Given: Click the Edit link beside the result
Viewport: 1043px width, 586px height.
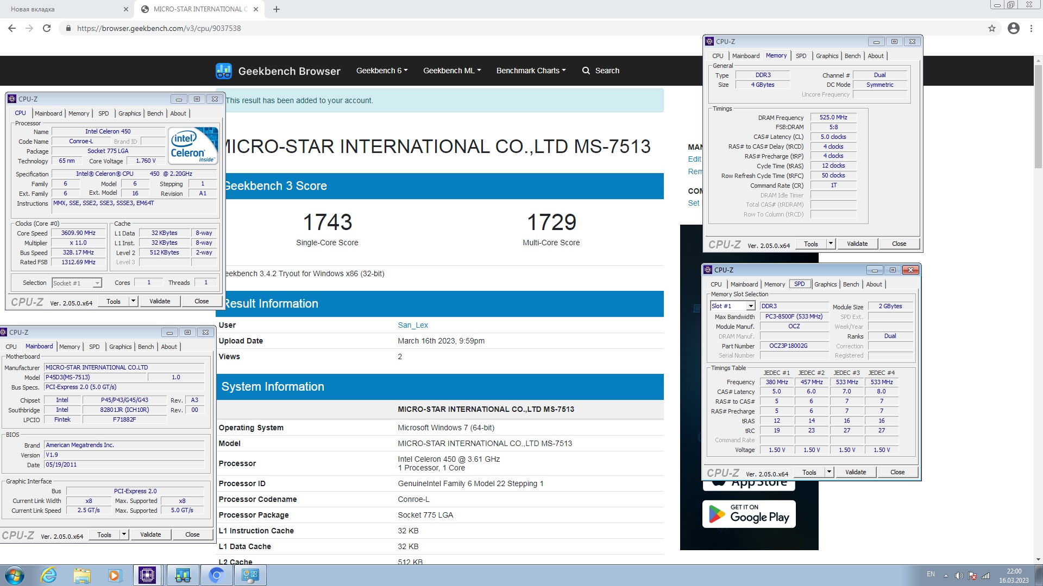Looking at the screenshot, I should point(694,159).
